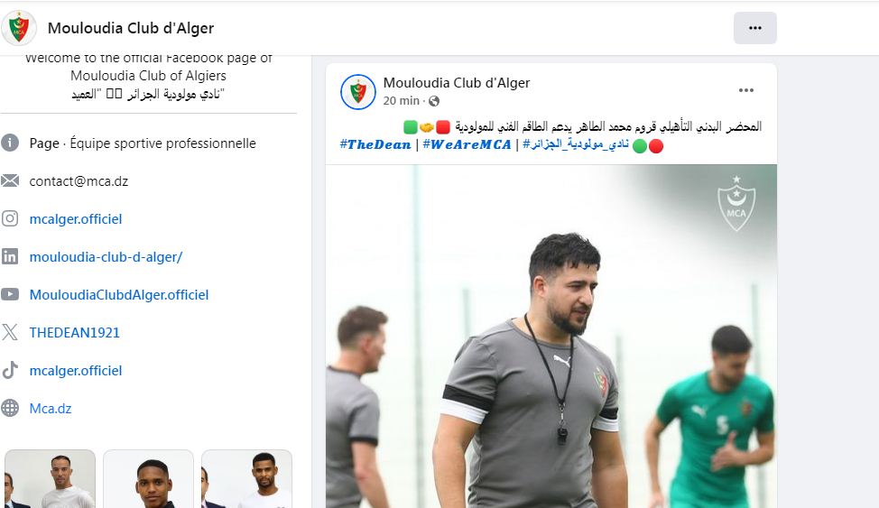Open the middle player photo thumbnail in sidebar
This screenshot has height=508, width=879.
coord(149,479)
